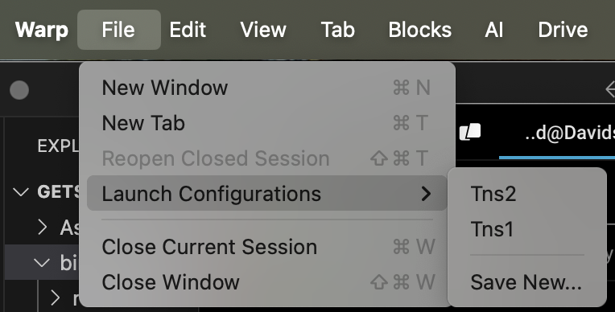This screenshot has width=615, height=312.
Task: Open the Tab menu
Action: tap(338, 30)
